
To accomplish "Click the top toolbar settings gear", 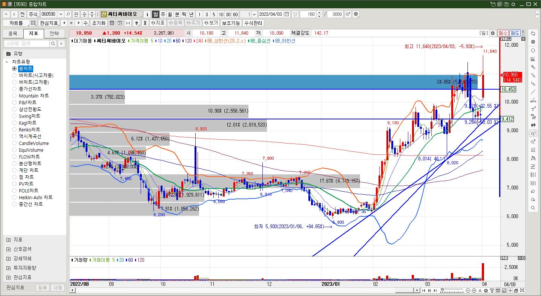I will (356, 14).
